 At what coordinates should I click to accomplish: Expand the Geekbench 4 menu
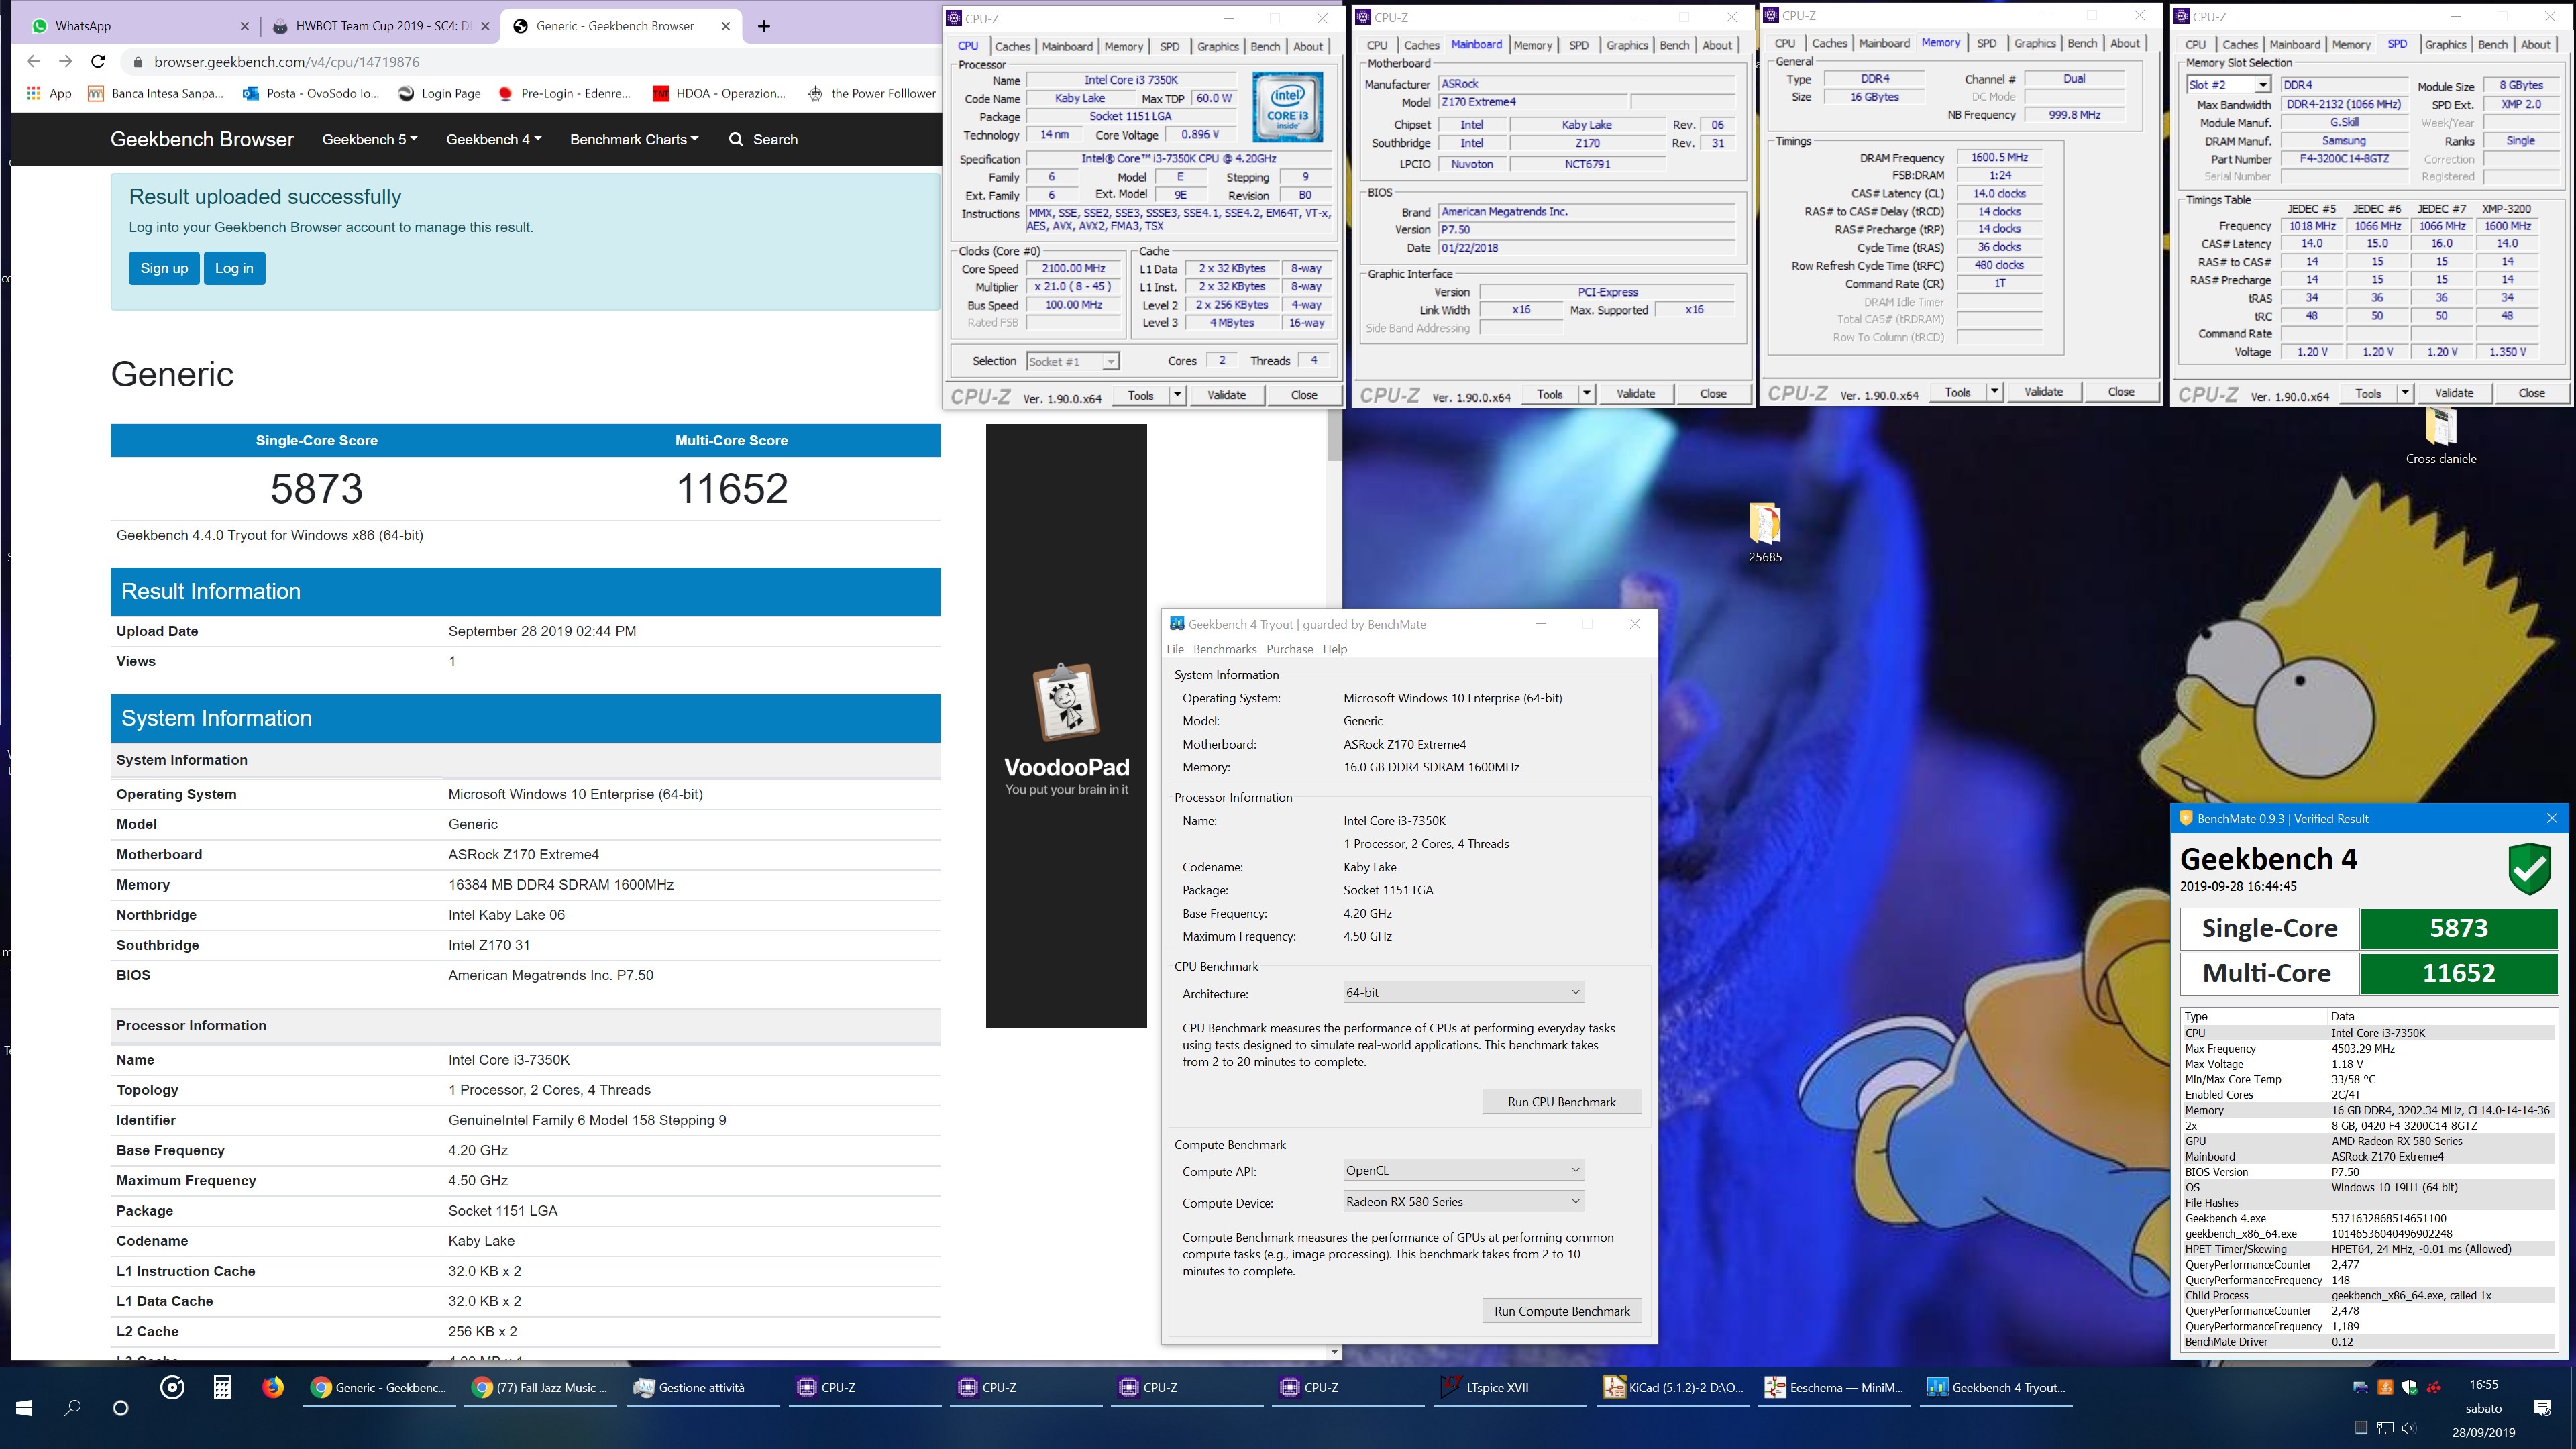click(494, 139)
